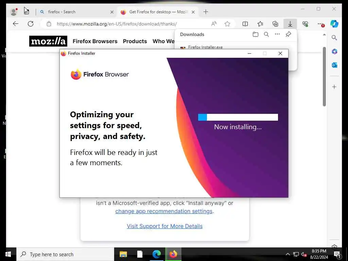Minimize the Firefox Installer window
348x261 pixels.
tap(249, 53)
